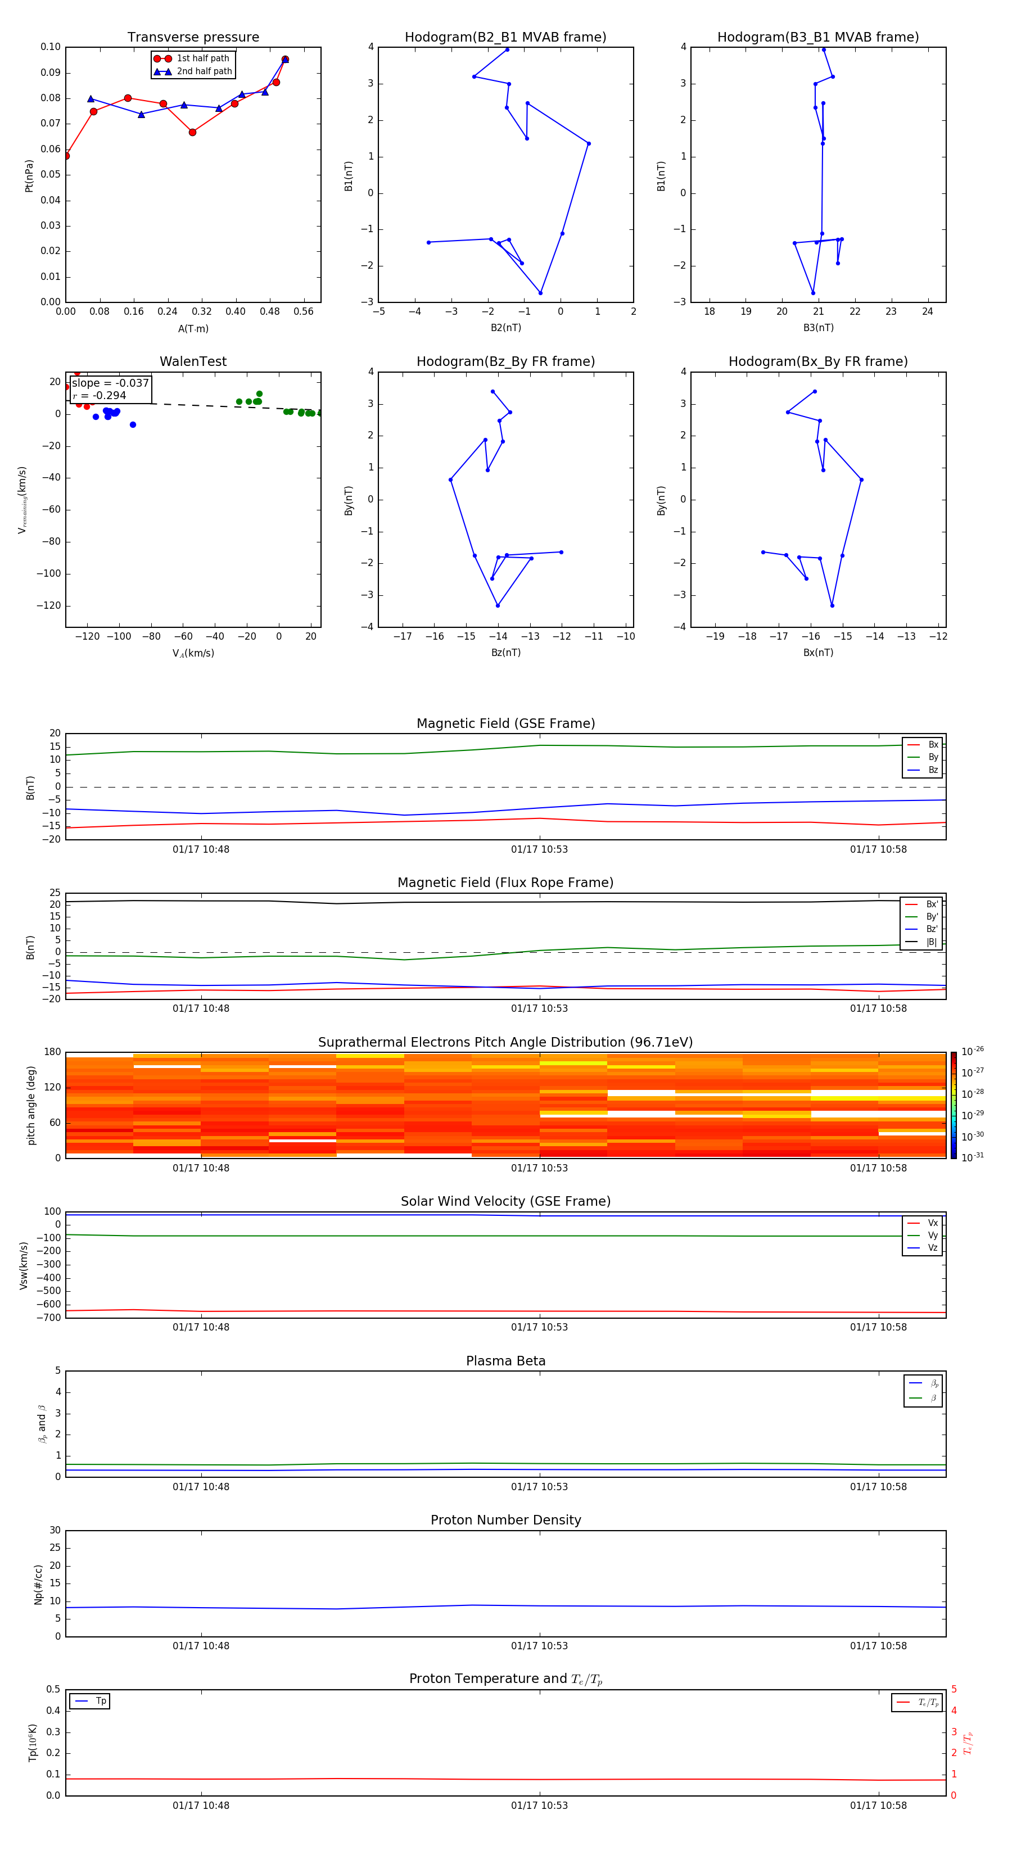
Task: Click the 'Pt(nPa)' y-axis label
Action: coord(30,176)
